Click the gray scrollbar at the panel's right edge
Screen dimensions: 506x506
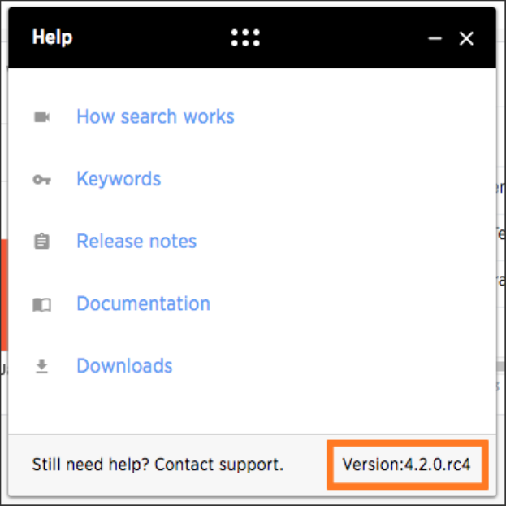click(x=501, y=366)
